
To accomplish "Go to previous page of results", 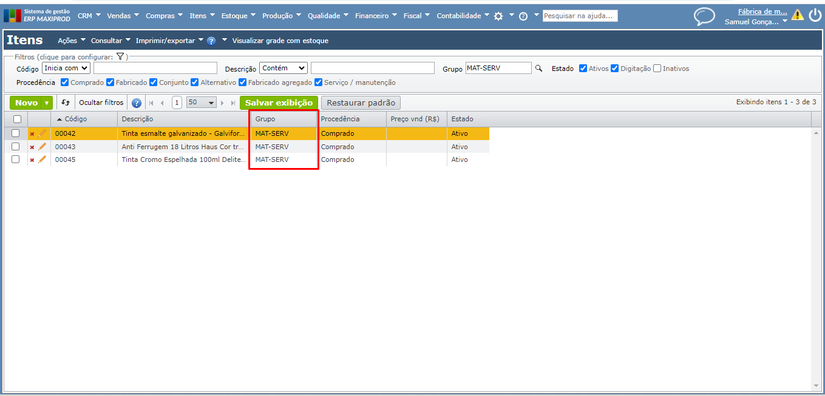I will [x=162, y=103].
